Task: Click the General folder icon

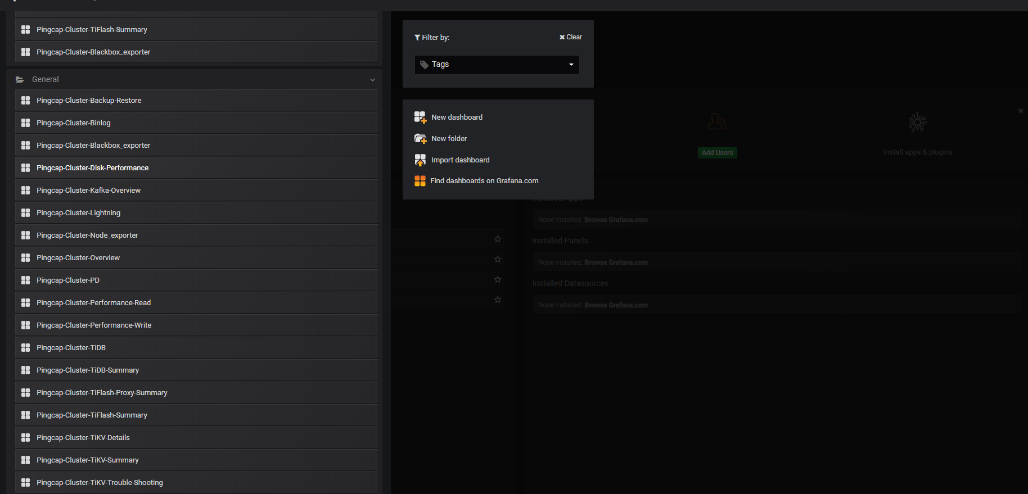Action: [20, 80]
